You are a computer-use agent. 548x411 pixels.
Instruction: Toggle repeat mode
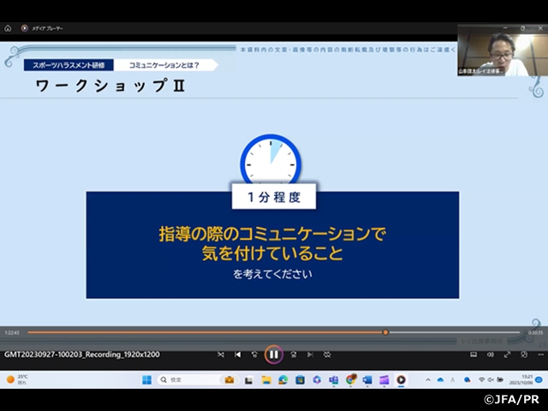(327, 354)
